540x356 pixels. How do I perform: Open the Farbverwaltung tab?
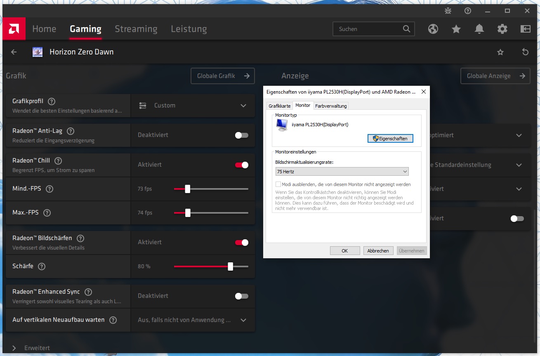pos(331,106)
